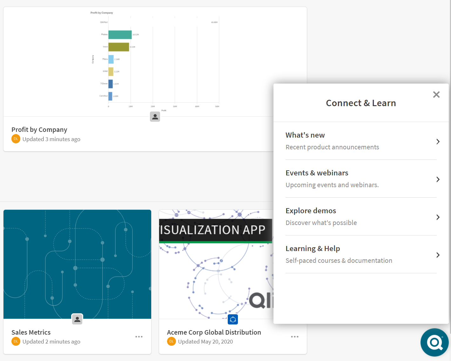Click the Recent product announcements link
Screen dimensions: 451x361
click(332, 147)
